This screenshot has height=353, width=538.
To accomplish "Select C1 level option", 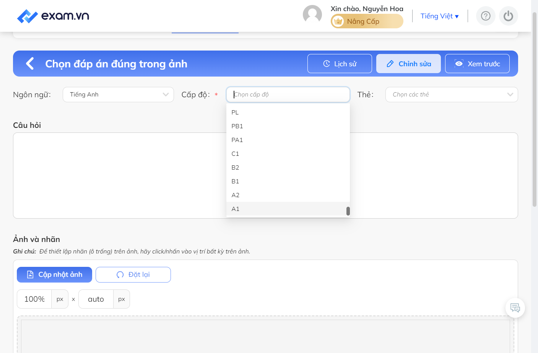I will pos(288,154).
